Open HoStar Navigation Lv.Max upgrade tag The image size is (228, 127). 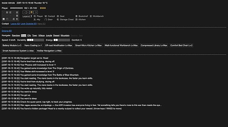(49, 51)
